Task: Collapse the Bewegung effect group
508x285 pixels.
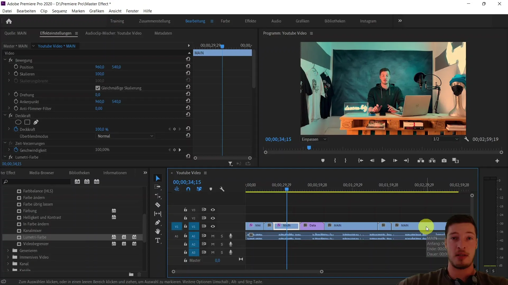Action: (x=5, y=60)
